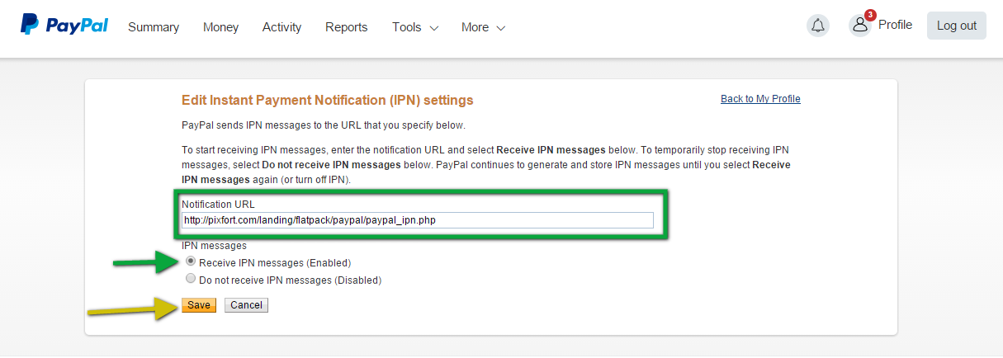Cancel editing IPN settings
Screen dimensions: 1003x358
pos(246,305)
